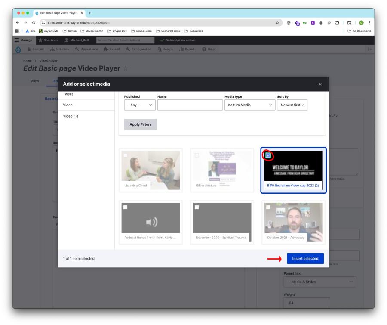Select the October 2021 Advocacy thumbnail
Image resolution: width=387 pixels, height=325 pixels.
293,222
